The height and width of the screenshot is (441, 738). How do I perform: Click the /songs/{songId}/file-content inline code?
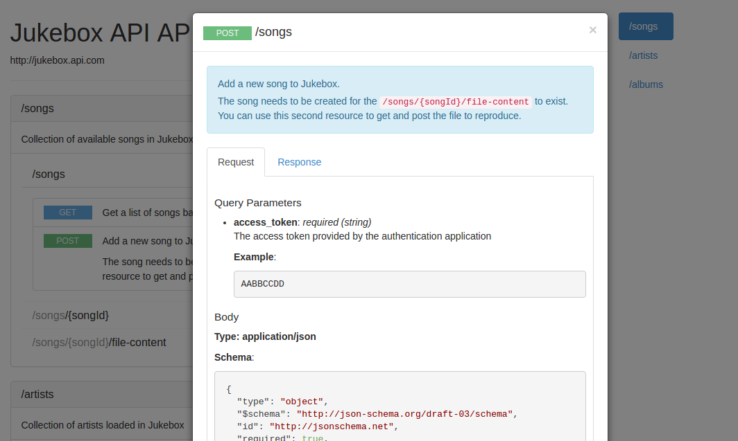(456, 102)
